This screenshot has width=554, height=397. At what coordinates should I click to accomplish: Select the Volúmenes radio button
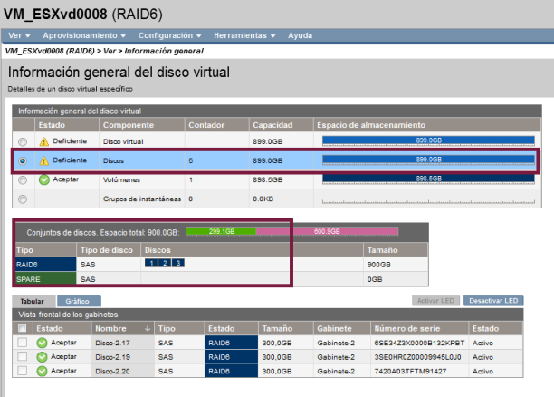tap(23, 179)
